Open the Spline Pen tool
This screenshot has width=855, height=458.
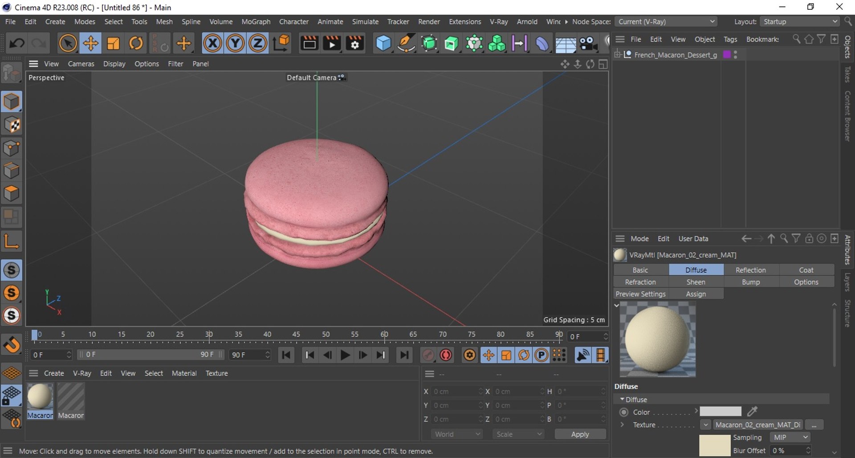point(406,43)
